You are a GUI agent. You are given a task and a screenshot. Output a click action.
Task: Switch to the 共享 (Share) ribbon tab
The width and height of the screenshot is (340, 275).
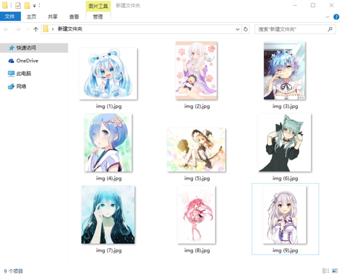point(53,17)
